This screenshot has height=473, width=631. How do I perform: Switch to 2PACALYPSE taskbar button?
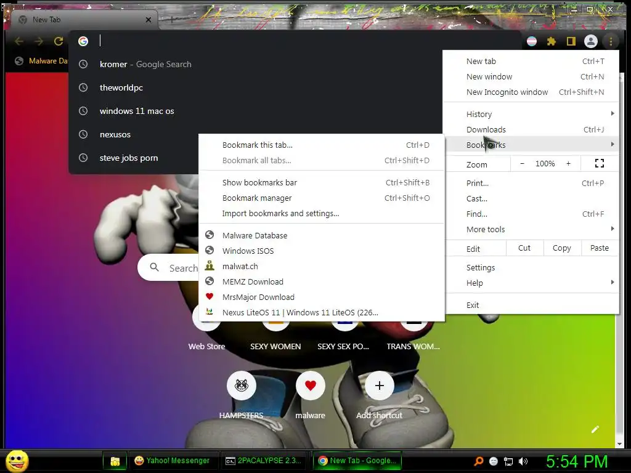265,461
